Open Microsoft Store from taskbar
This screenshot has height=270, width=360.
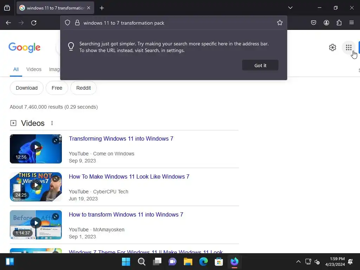click(x=219, y=262)
